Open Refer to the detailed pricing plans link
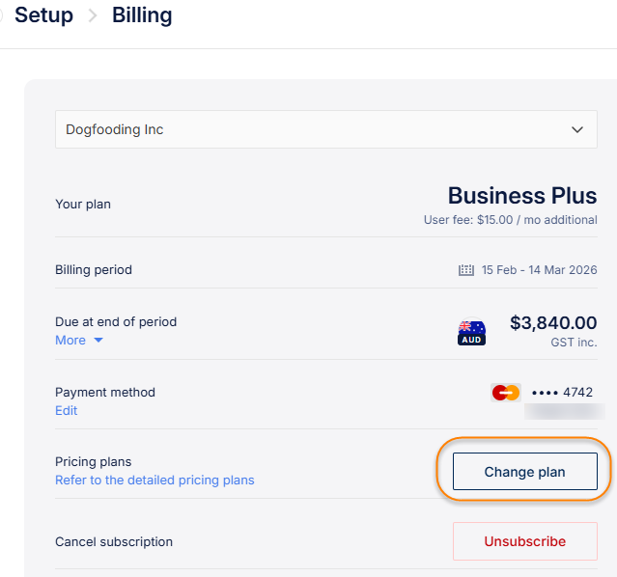The image size is (617, 577). coord(154,480)
